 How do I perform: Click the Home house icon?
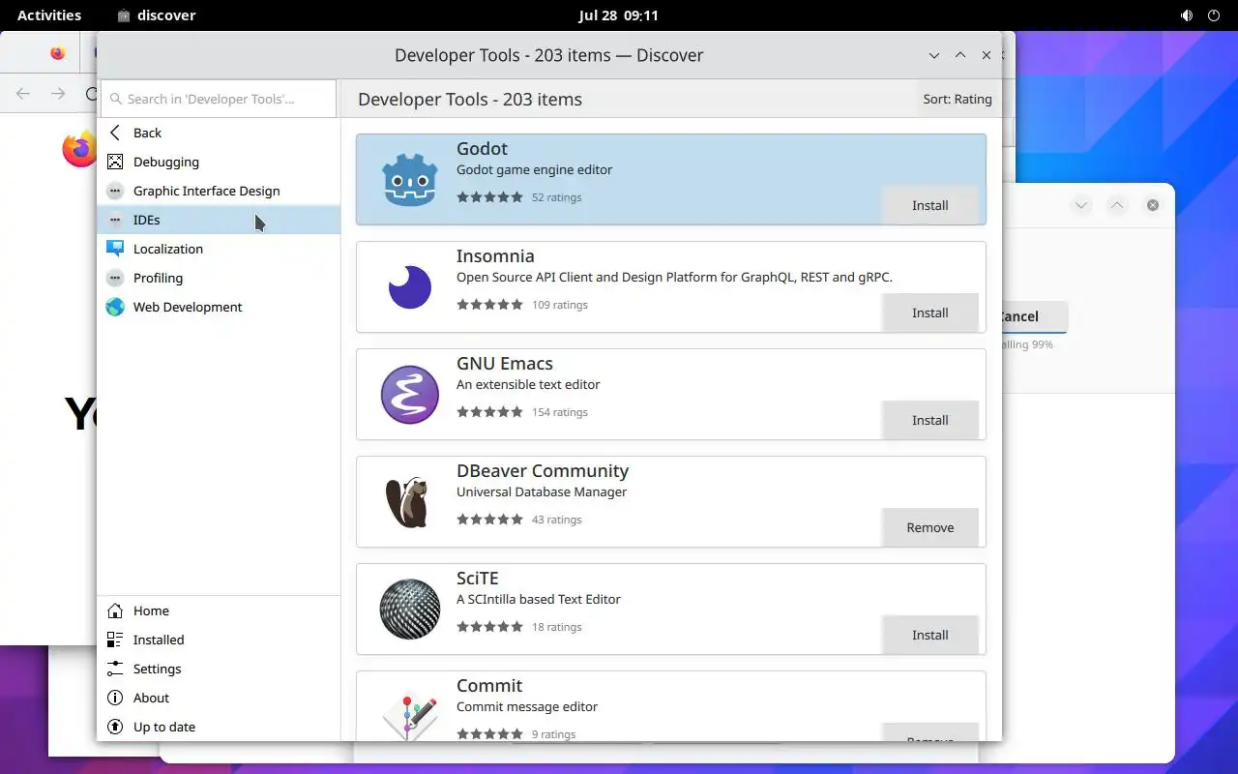[x=115, y=610]
